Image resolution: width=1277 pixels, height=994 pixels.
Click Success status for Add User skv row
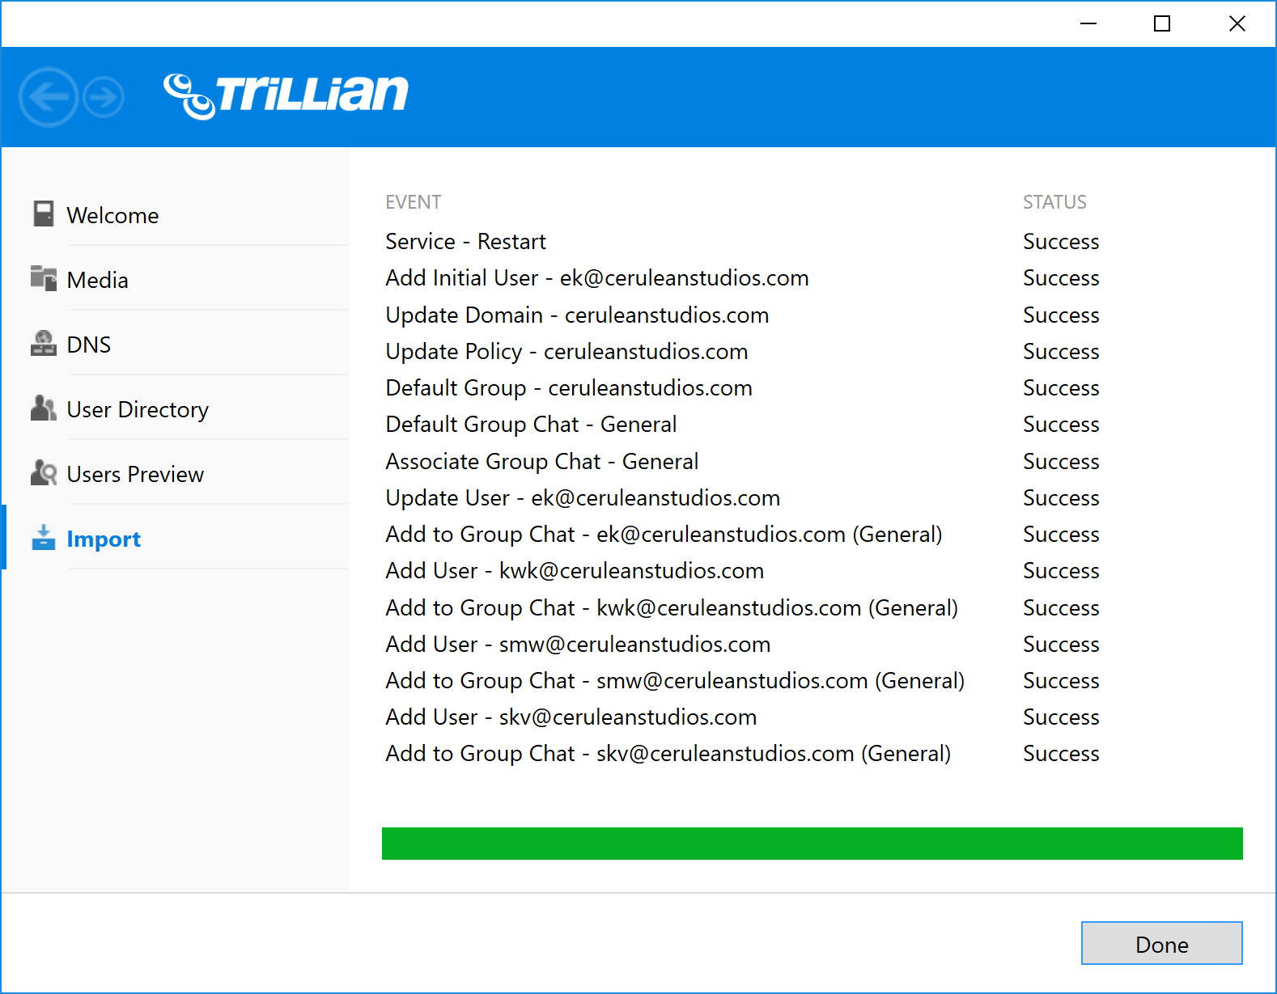coord(1061,717)
